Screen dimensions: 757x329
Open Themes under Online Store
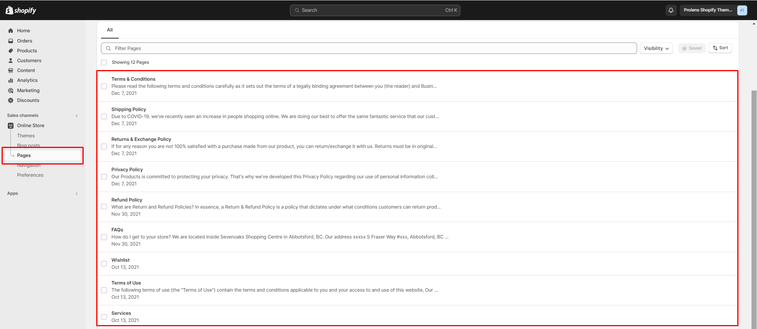pos(26,136)
